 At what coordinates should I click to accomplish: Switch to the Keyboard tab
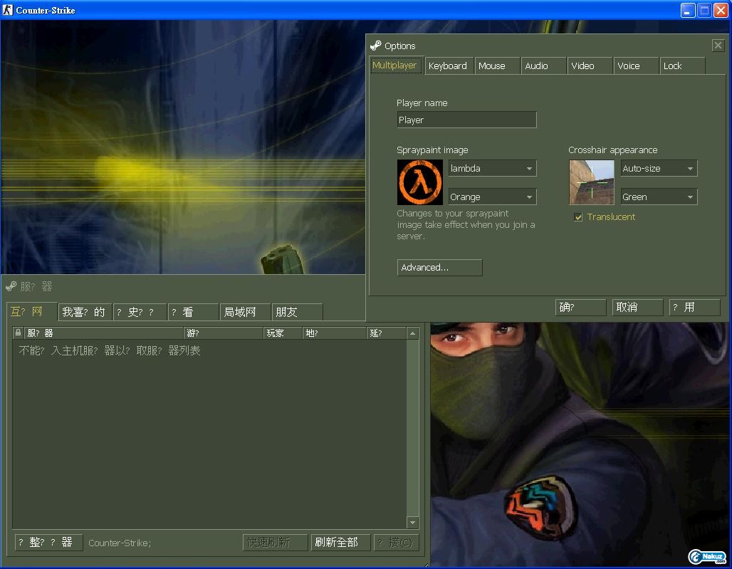click(448, 66)
